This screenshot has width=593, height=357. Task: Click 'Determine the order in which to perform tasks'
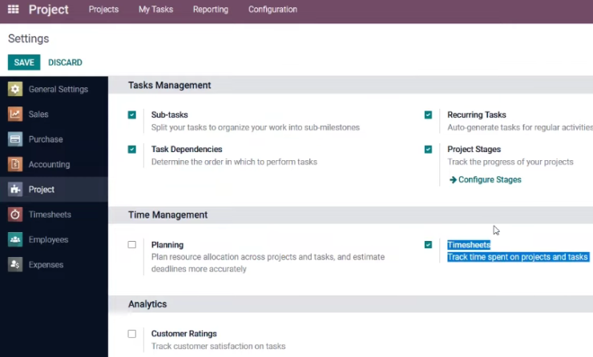234,162
